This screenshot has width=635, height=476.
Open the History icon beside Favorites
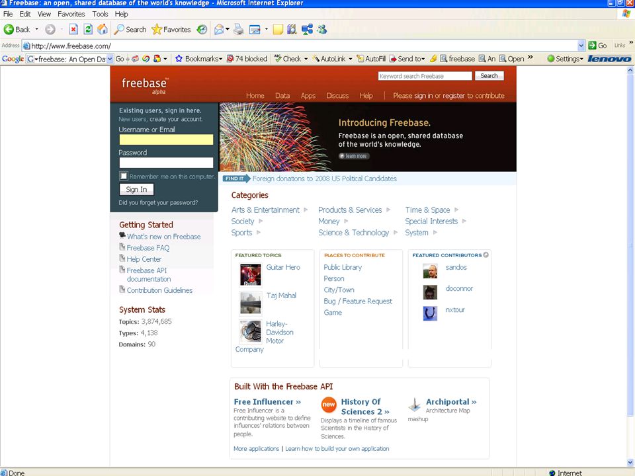point(202,29)
